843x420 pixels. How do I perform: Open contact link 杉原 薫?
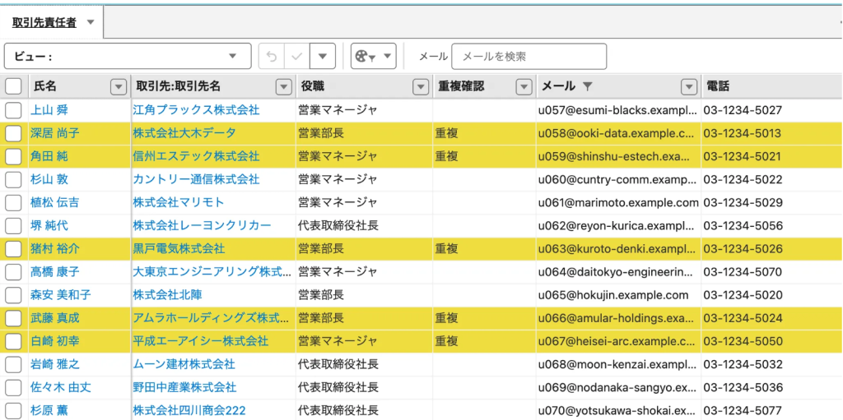(49, 411)
